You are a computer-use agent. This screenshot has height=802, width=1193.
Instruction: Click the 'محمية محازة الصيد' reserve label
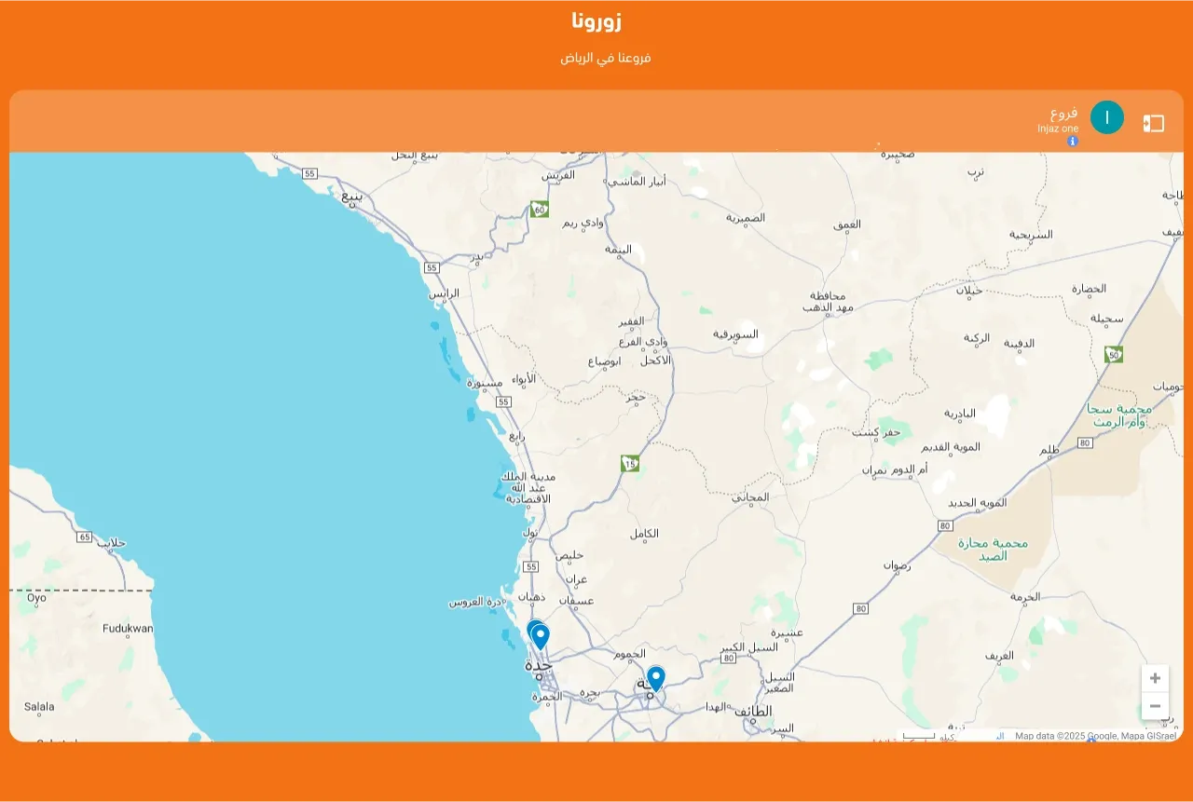click(x=992, y=549)
